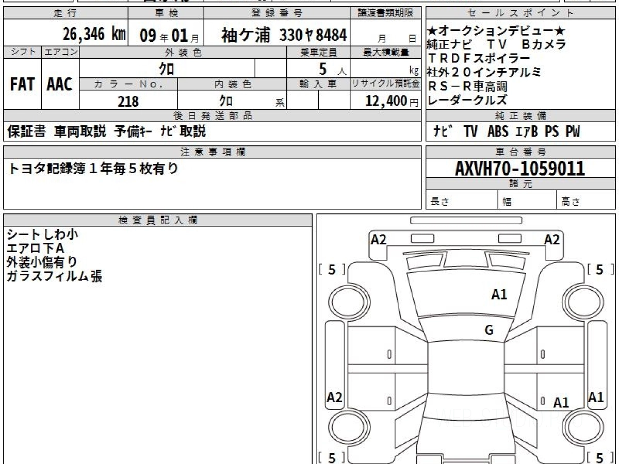Click the A1 mark inside the right rear door
Viewport: 619px width, 464px height.
click(561, 402)
